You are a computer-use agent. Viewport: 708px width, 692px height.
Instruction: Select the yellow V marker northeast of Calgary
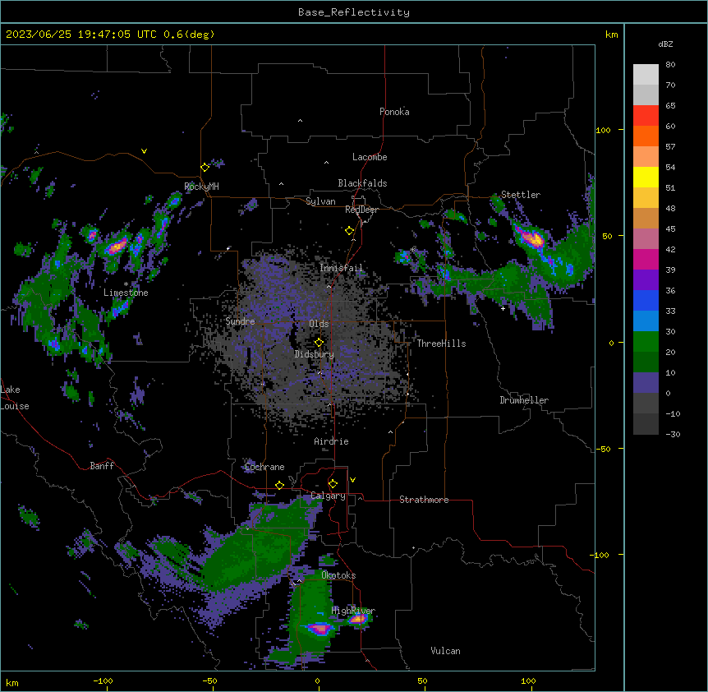pos(352,480)
